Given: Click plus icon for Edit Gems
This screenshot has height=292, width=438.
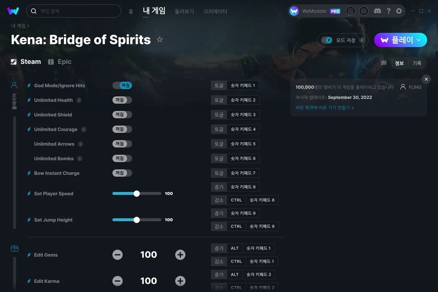Looking at the screenshot, I should click(180, 255).
